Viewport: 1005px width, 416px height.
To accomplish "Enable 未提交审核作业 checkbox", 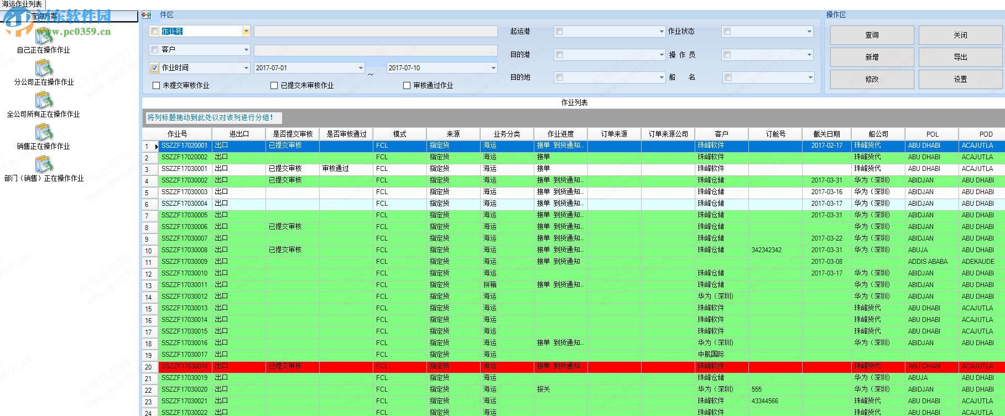I will click(x=156, y=86).
